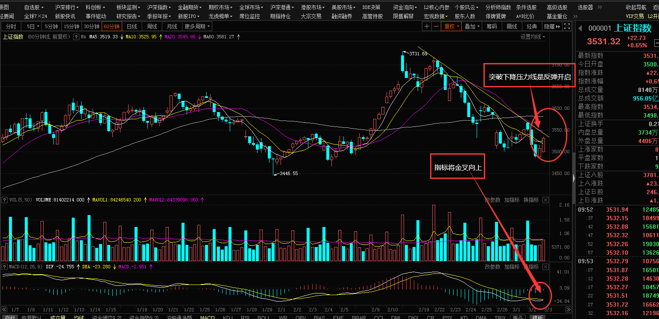
Task: Open 事件驱动 section
Action: (96, 16)
